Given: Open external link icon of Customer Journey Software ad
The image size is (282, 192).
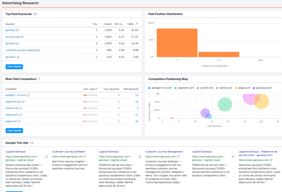Looking at the screenshot, I should click(x=85, y=156).
